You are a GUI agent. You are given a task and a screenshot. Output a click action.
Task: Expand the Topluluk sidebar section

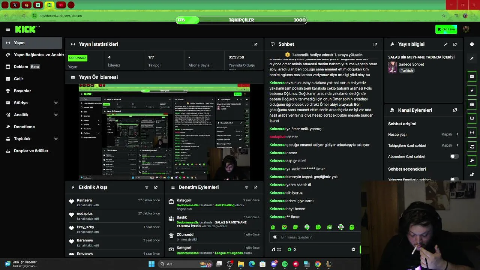56,139
